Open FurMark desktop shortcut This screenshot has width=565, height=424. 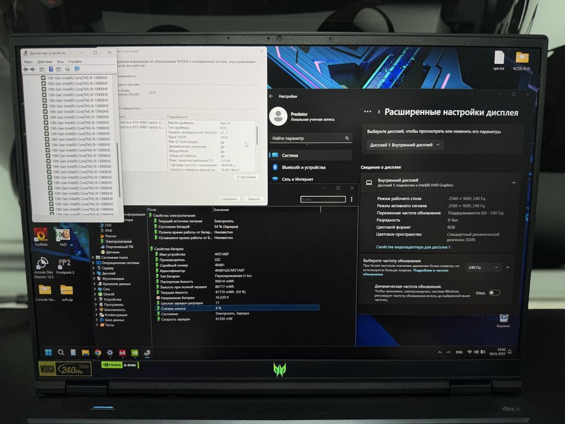41,236
